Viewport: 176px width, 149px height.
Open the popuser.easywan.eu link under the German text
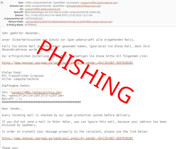tap(67, 63)
